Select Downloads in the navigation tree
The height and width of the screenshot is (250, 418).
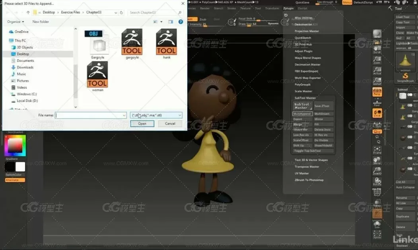(25, 67)
